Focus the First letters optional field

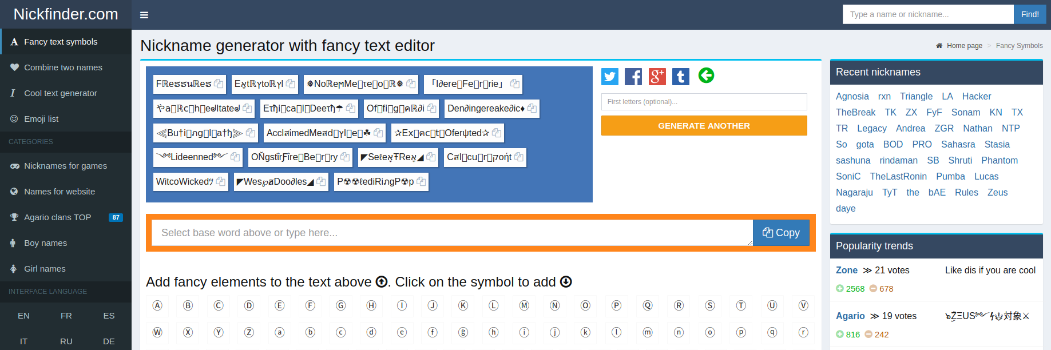pyautogui.click(x=704, y=102)
